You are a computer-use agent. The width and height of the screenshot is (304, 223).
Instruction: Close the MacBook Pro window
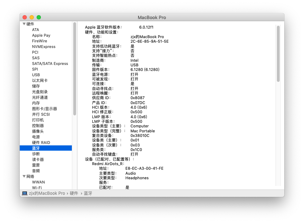[x=25, y=17]
